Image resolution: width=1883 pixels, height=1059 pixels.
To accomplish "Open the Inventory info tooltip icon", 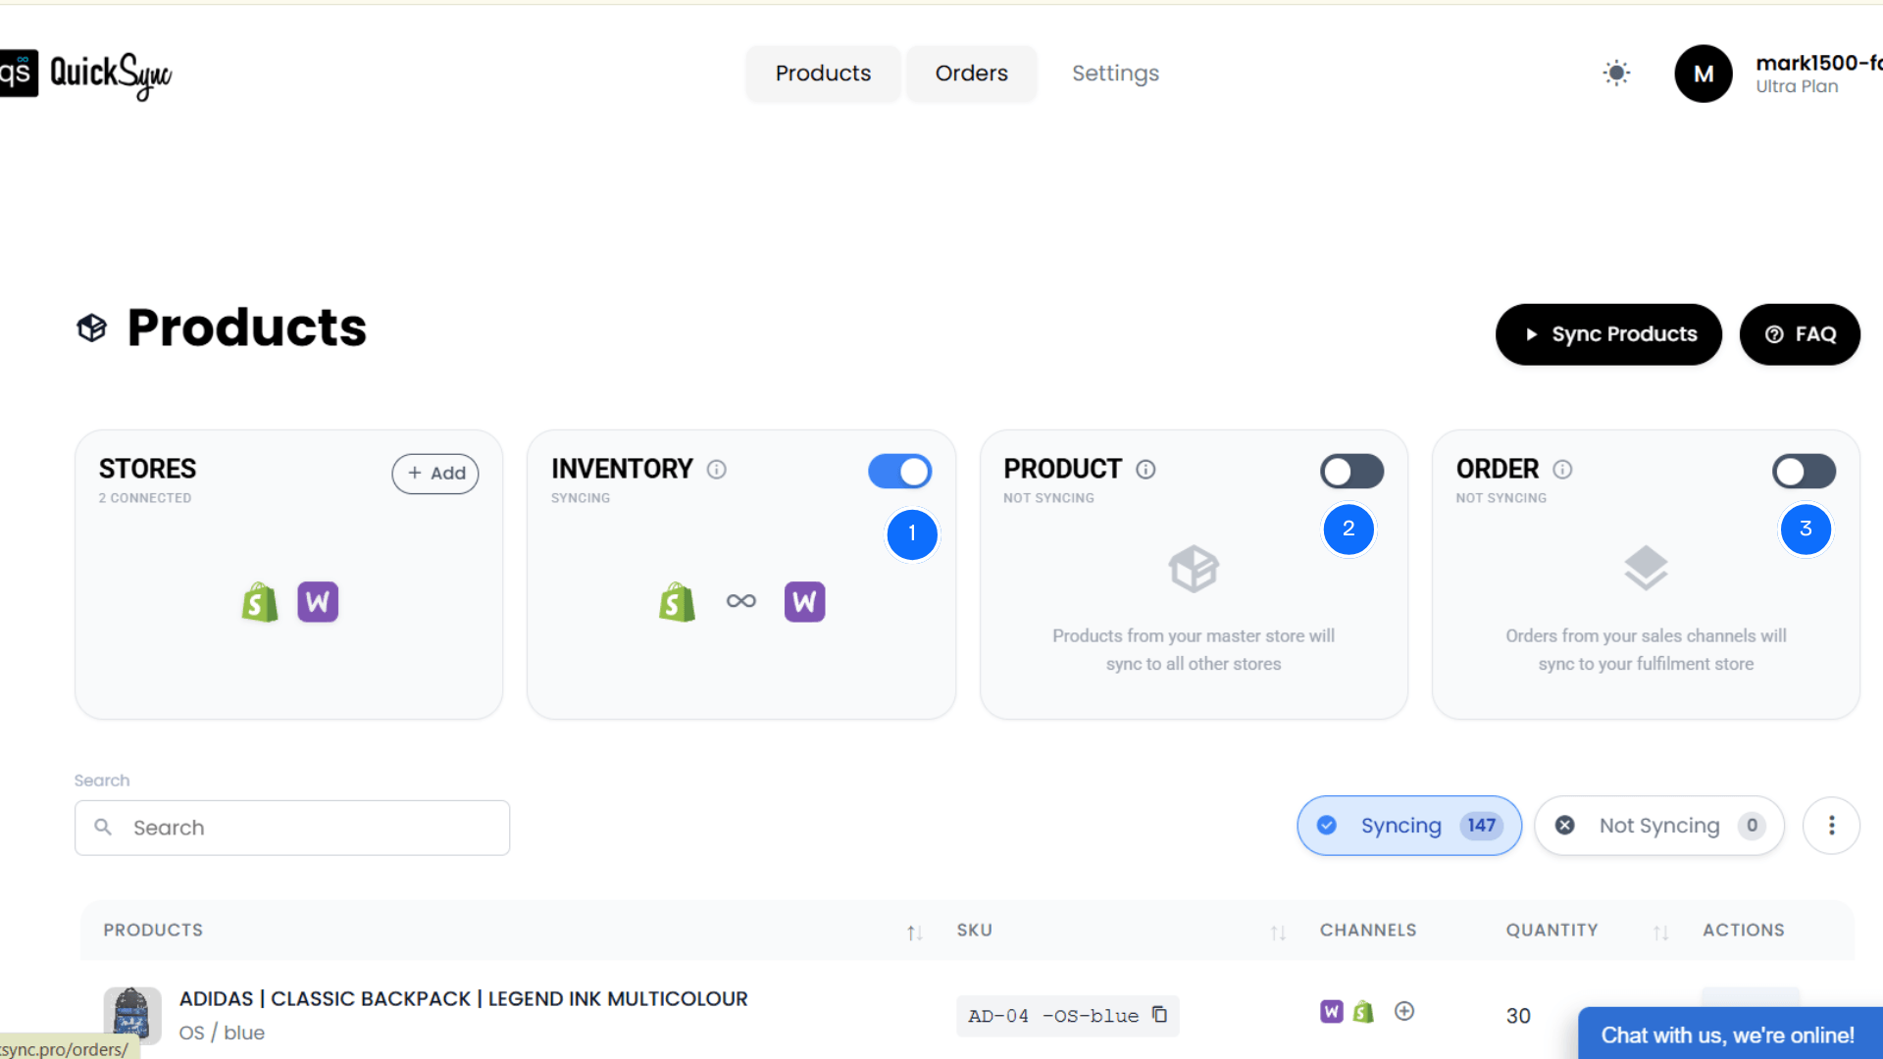I will coord(717,469).
